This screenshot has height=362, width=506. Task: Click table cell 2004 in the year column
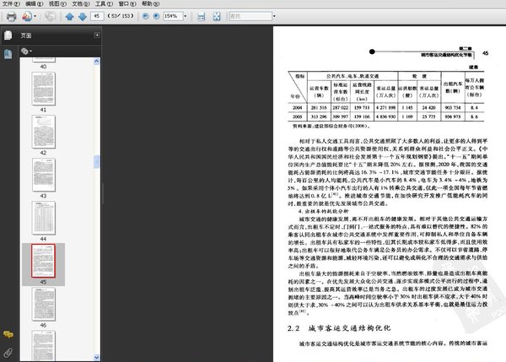[297, 107]
